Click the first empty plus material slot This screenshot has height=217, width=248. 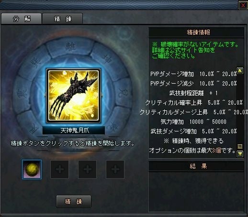[x=59, y=169]
